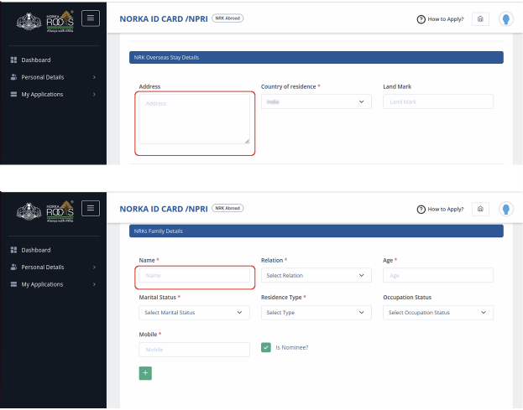523x410 pixels.
Task: Open Select Relation dropdown
Action: [316, 276]
